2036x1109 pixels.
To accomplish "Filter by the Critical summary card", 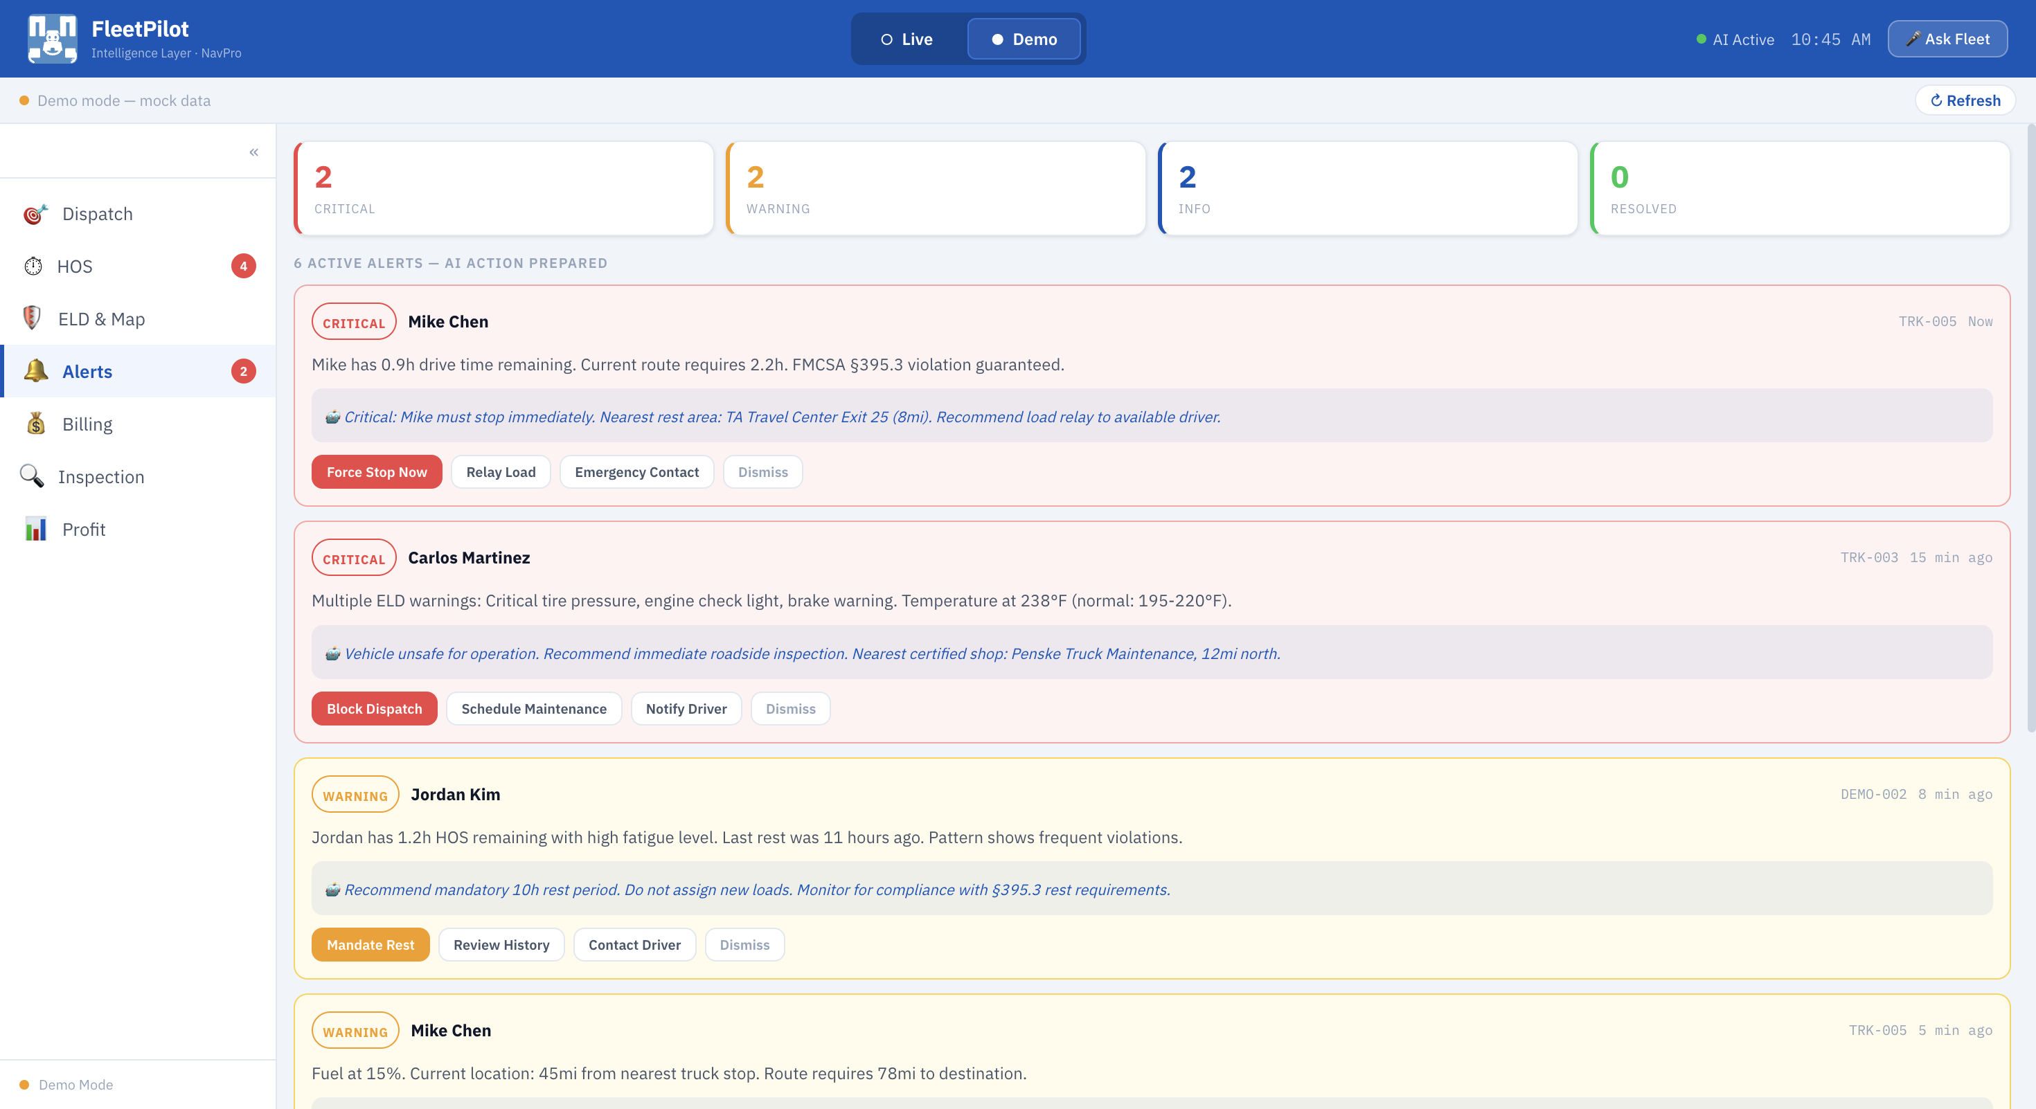I will [503, 188].
